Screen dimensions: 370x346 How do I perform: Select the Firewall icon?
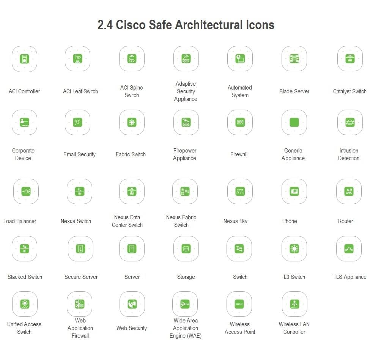click(x=240, y=122)
